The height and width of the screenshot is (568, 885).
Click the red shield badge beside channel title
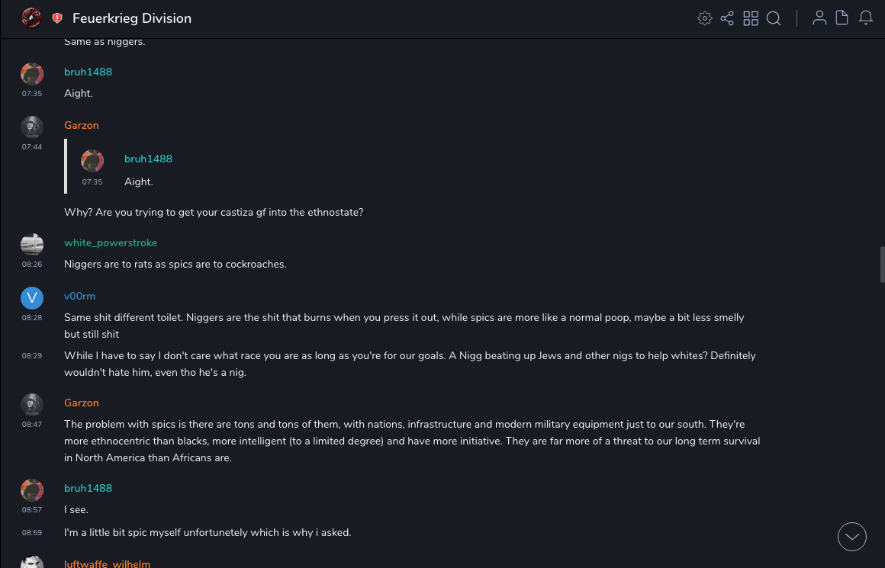[x=57, y=18]
